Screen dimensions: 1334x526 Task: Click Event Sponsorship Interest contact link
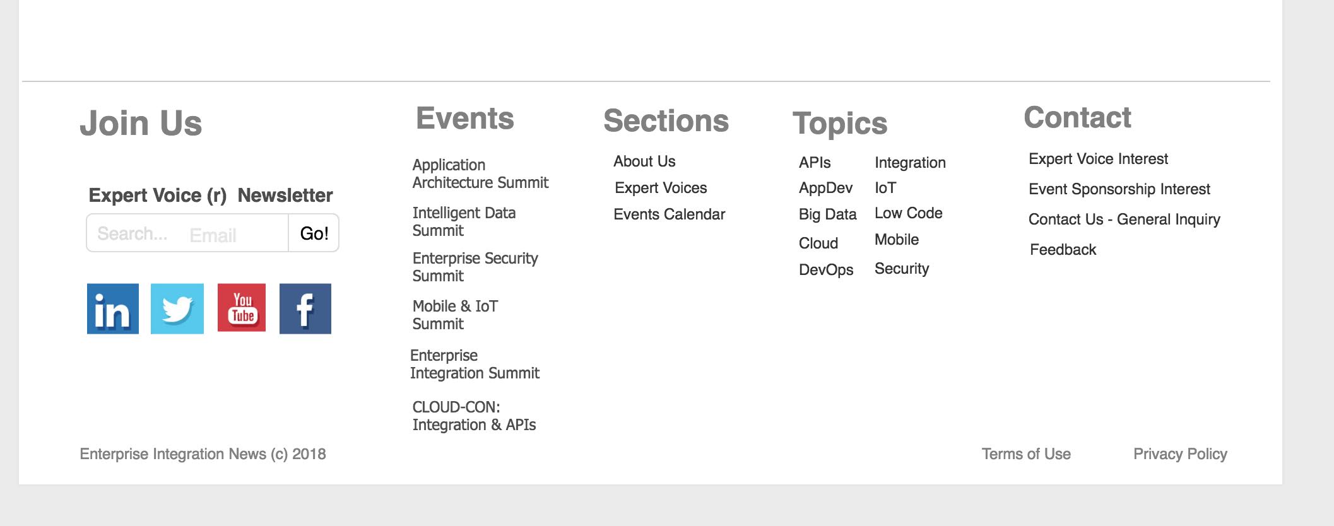click(1119, 189)
